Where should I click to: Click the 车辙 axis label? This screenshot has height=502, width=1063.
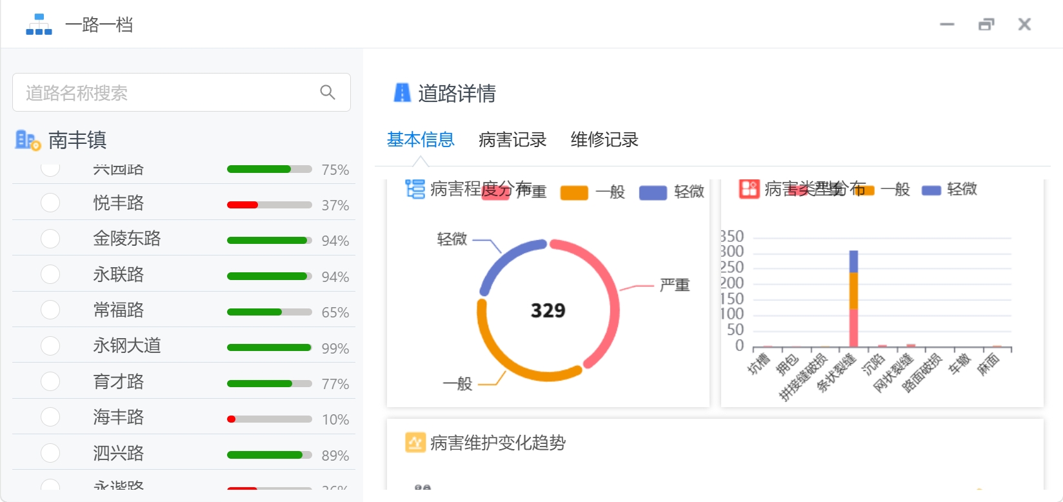960,364
